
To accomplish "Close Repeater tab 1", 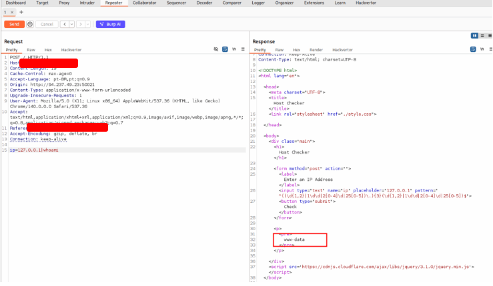I will point(12,12).
